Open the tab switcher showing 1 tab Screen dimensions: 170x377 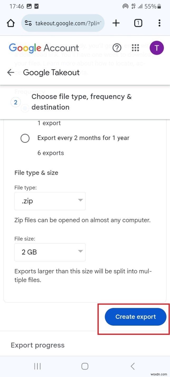coord(138,23)
